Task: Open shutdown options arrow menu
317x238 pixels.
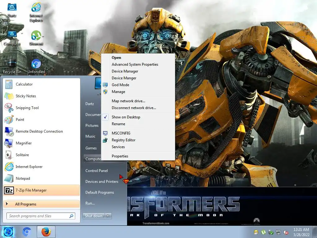Action: (x=108, y=216)
